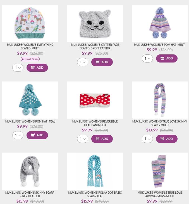Open the True Love Armwarmers Multi title link
Viewport: 189px width, 204px height.
pyautogui.click(x=160, y=195)
